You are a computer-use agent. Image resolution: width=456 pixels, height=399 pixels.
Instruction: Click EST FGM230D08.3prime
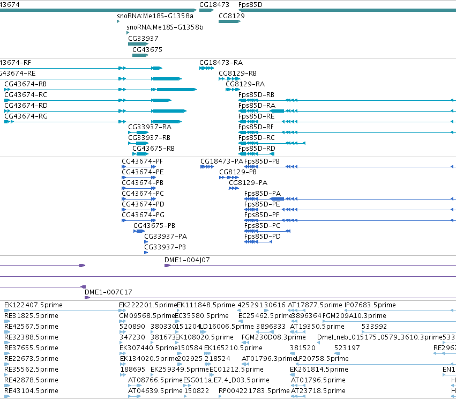coord(273,337)
